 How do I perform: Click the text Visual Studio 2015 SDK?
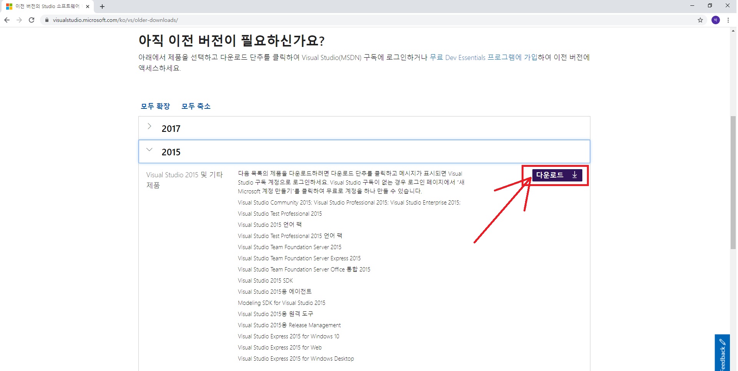click(265, 281)
